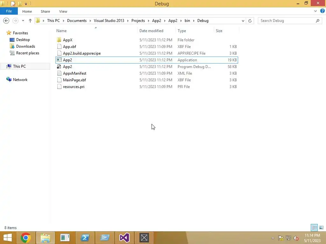326x244 pixels.
Task: Switch to the Share ribbon tab
Action: (x=45, y=11)
